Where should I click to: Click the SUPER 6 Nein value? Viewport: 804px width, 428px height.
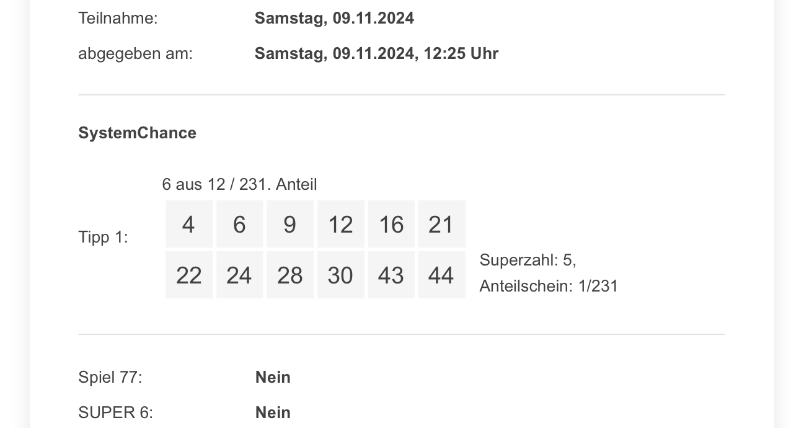coord(273,412)
